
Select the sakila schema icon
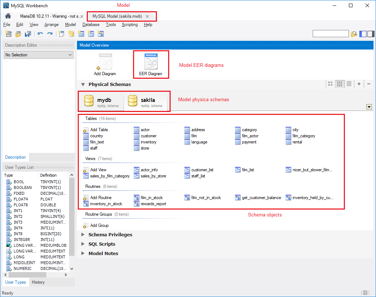click(133, 101)
